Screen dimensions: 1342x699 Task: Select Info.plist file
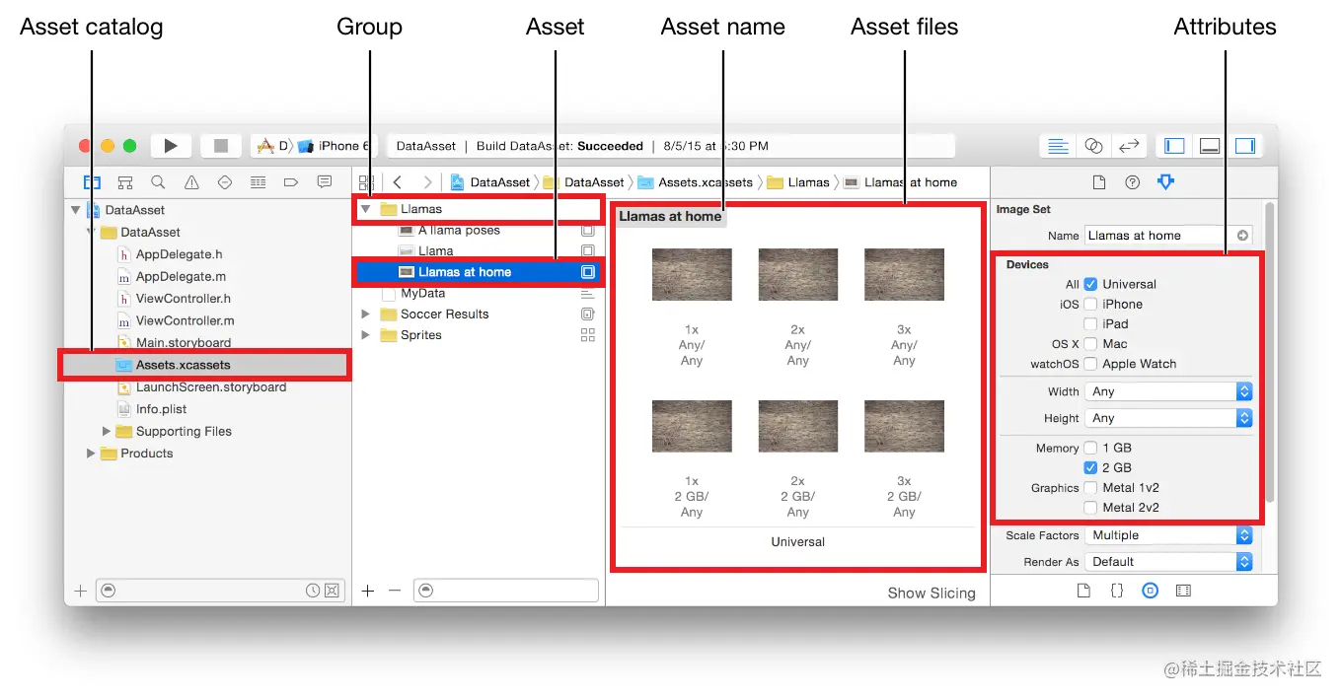click(x=161, y=409)
